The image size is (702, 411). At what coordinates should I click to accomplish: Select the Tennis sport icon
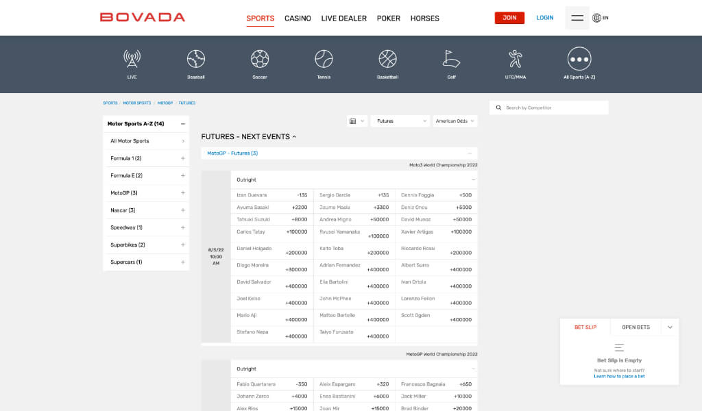pyautogui.click(x=324, y=59)
